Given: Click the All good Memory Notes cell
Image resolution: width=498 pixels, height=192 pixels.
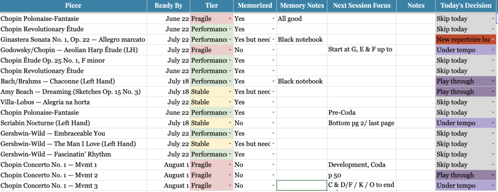Looking at the screenshot, I should click(302, 19).
